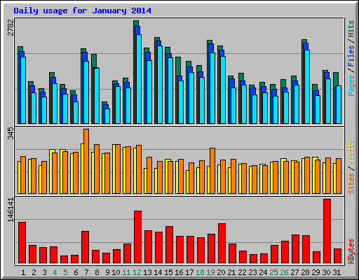Click day label 10 on the x-axis
359x280 pixels.
[x=116, y=272]
